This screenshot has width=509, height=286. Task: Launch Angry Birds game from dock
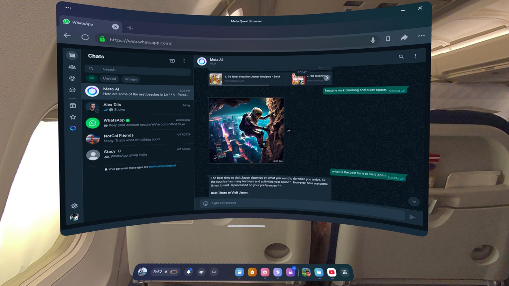tap(306, 272)
